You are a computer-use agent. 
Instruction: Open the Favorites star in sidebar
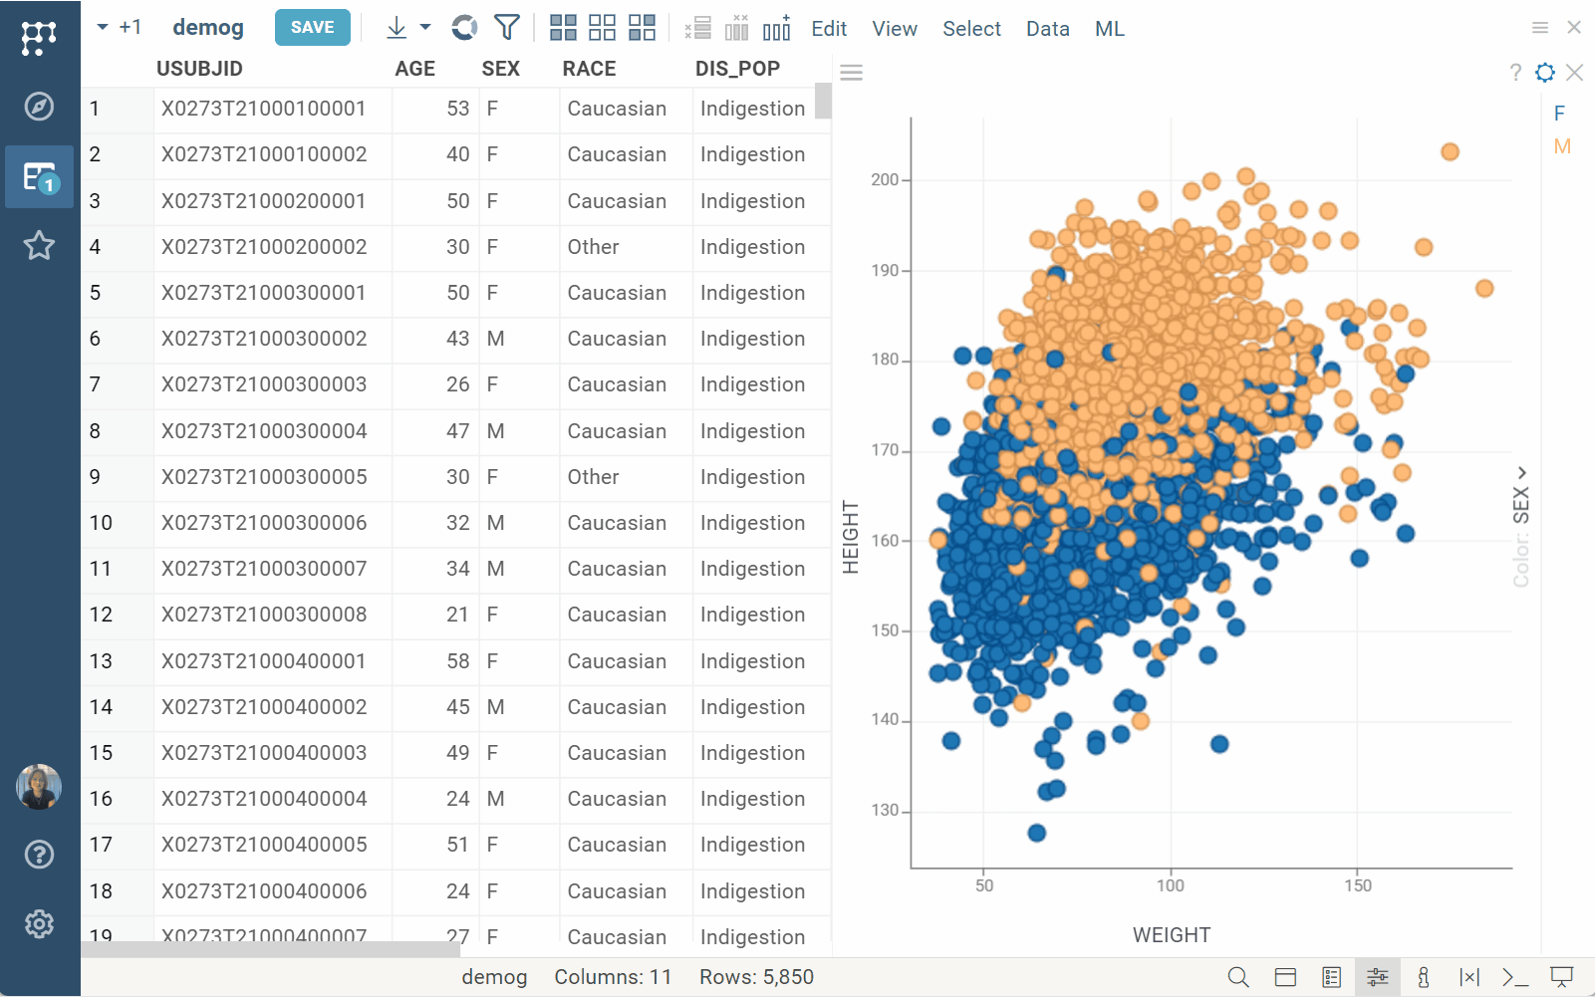39,245
